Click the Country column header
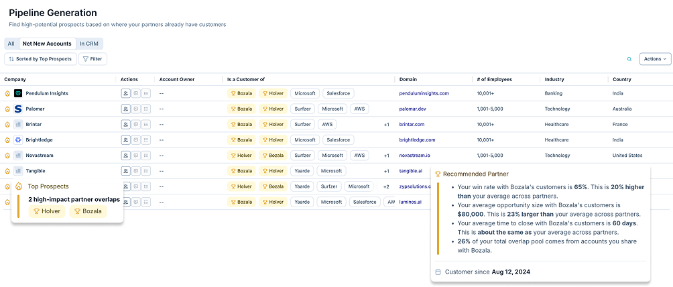The image size is (673, 287). point(621,80)
